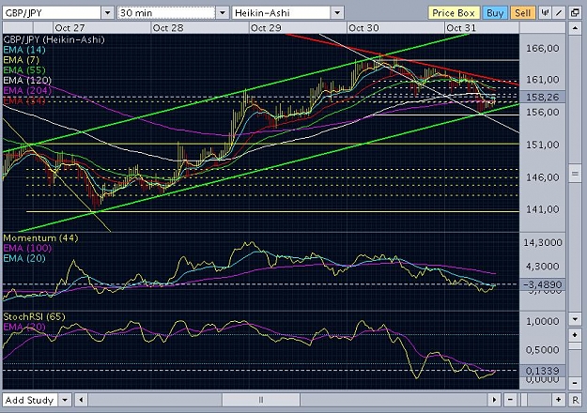Image resolution: width=587 pixels, height=413 pixels.
Task: Click the vertical scrollbar thumb
Action: (575, 174)
